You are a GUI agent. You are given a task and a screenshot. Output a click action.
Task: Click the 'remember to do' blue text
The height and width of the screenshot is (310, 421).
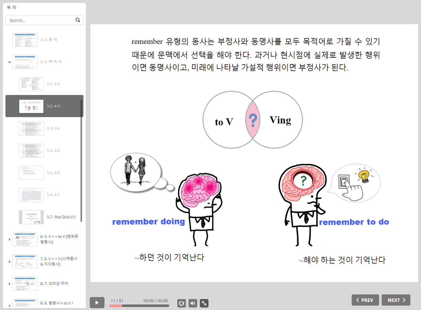354,222
